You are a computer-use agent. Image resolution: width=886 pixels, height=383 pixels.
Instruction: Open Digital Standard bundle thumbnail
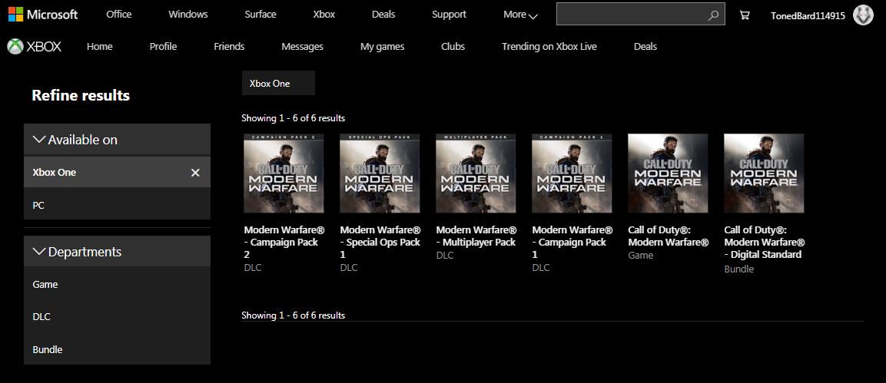tap(764, 173)
